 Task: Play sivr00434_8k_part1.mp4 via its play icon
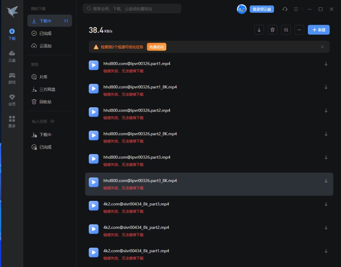coord(94,252)
